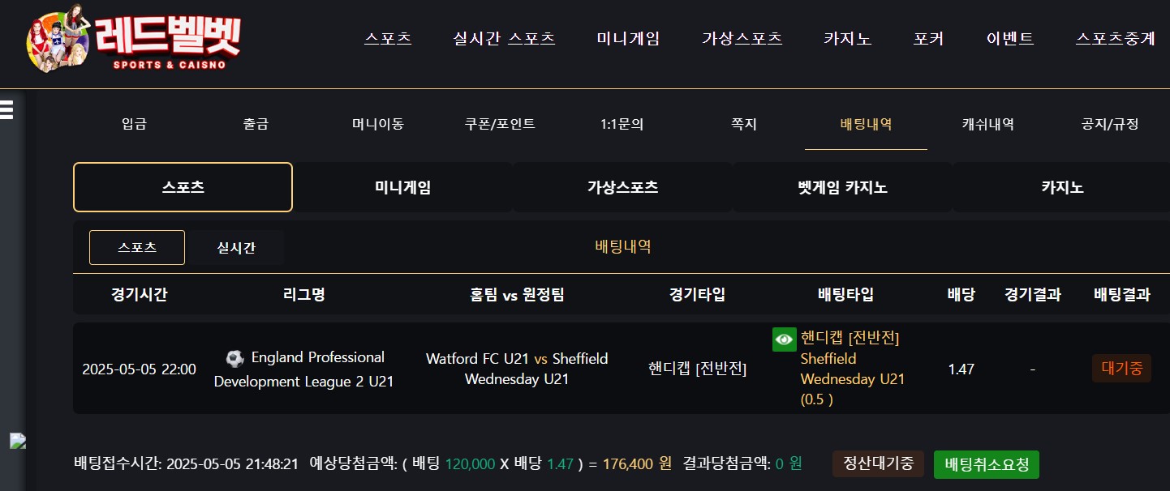Open the 스포츠 top navigation menu

pos(388,38)
